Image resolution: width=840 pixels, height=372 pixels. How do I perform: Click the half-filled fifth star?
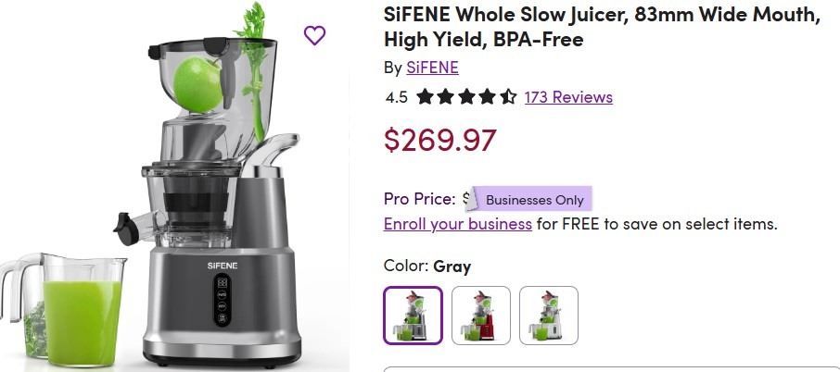click(508, 97)
